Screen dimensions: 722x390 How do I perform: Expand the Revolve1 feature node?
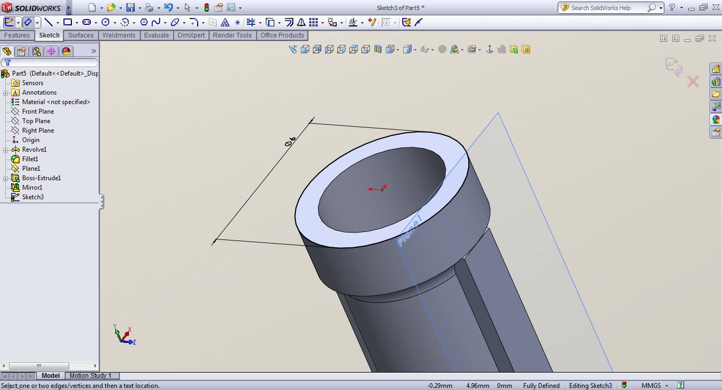coord(5,150)
